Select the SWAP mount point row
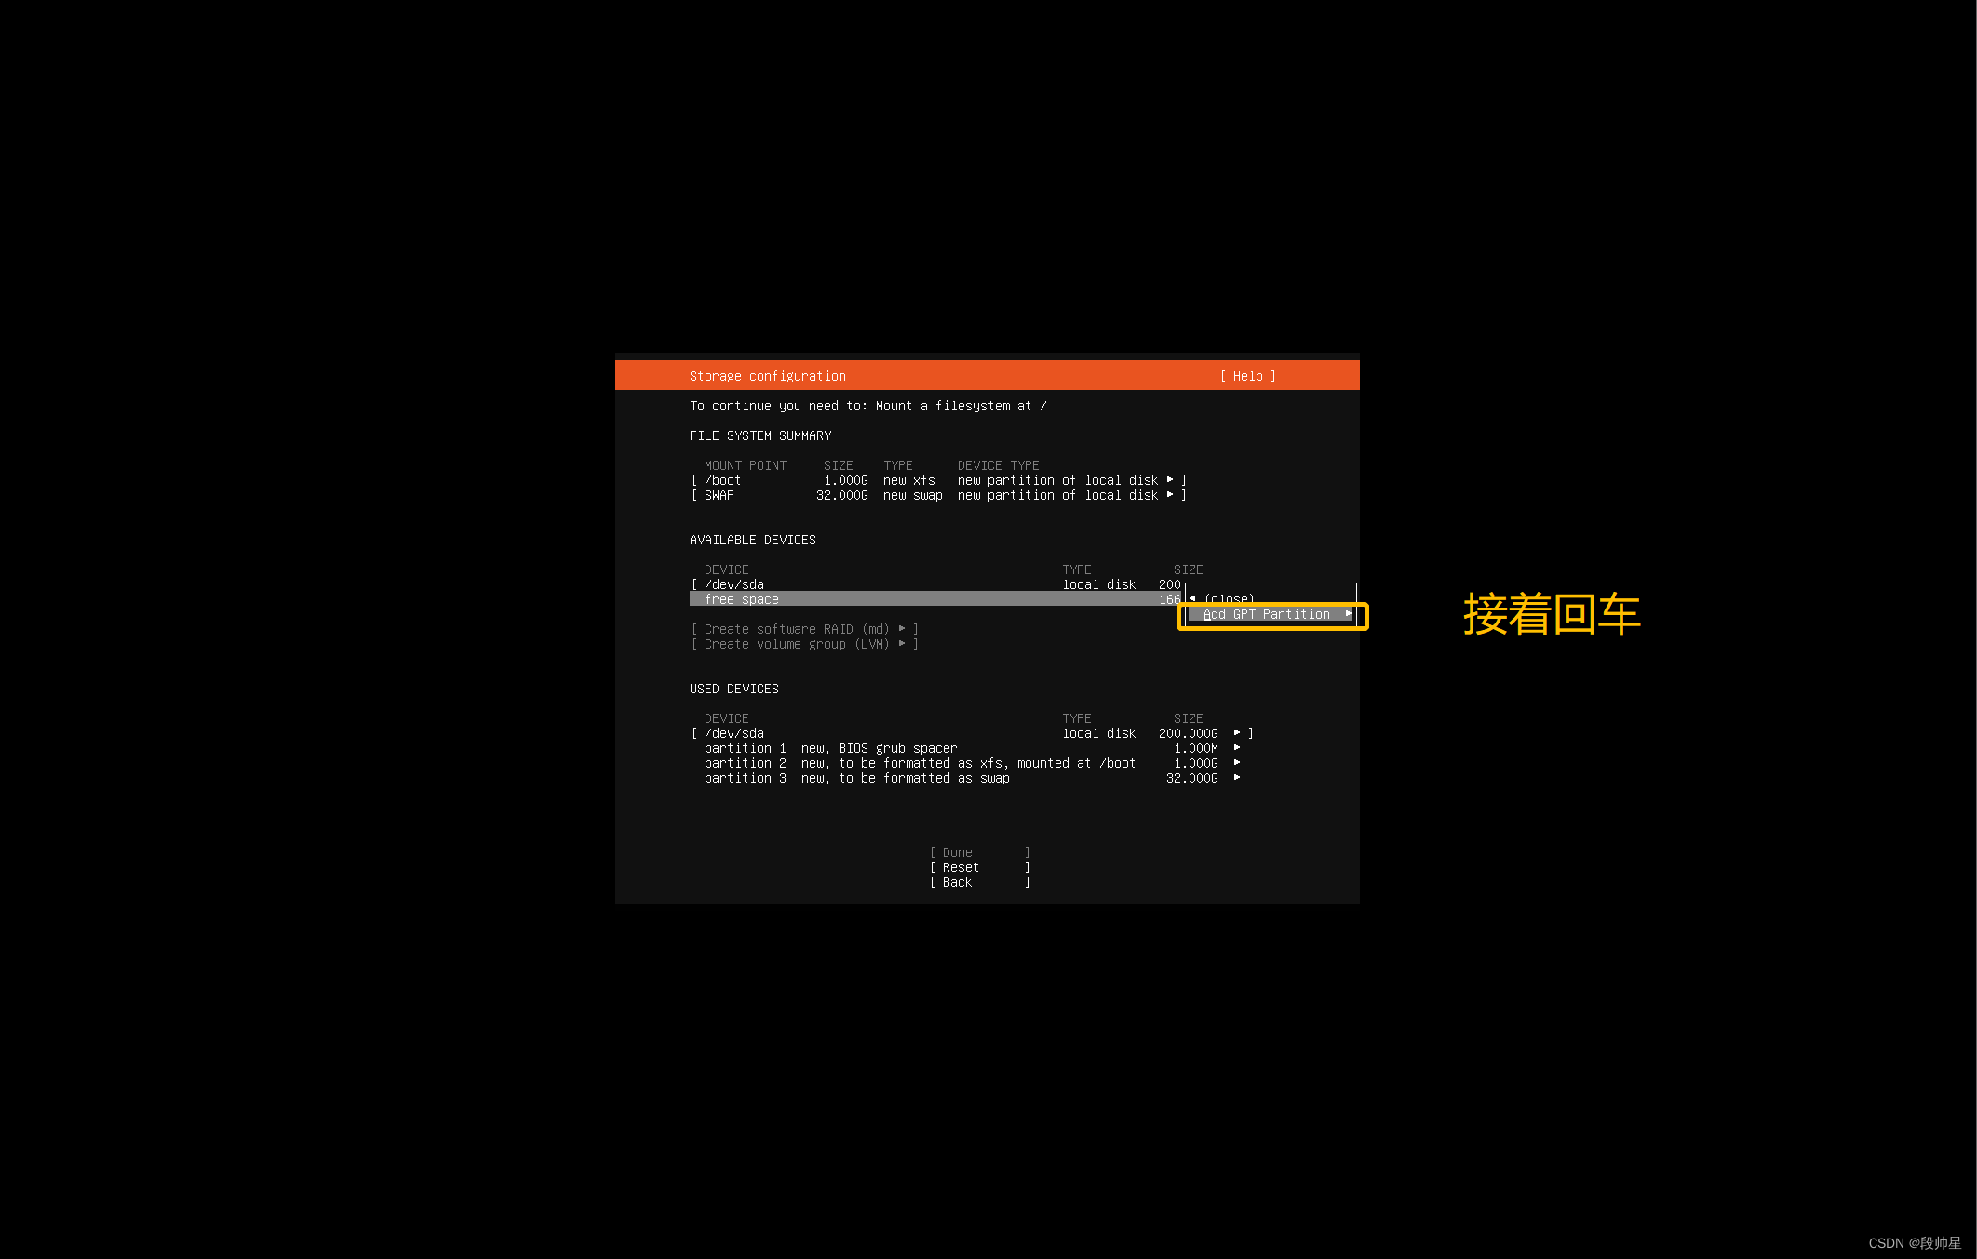 click(x=939, y=495)
